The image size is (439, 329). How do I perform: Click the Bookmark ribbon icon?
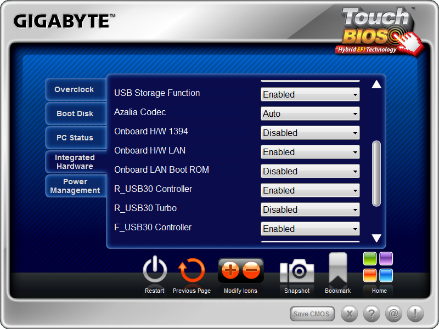pos(338,268)
